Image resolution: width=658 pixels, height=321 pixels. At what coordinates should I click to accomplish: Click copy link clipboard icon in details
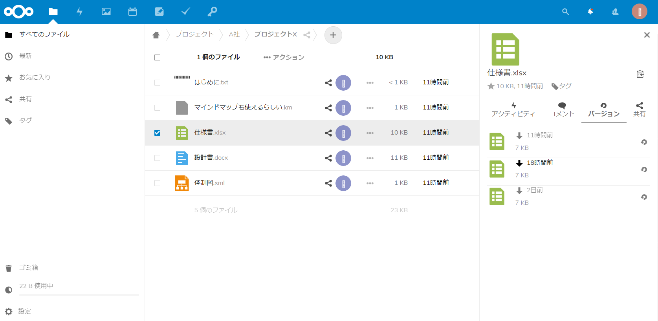tap(640, 74)
